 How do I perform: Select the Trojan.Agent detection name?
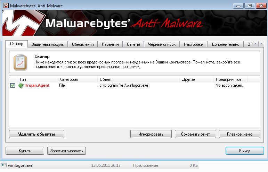click(37, 85)
